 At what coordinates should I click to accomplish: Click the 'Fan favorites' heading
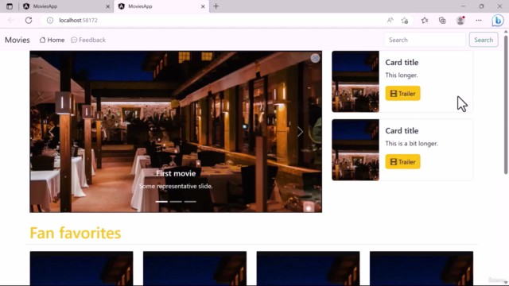(76, 233)
